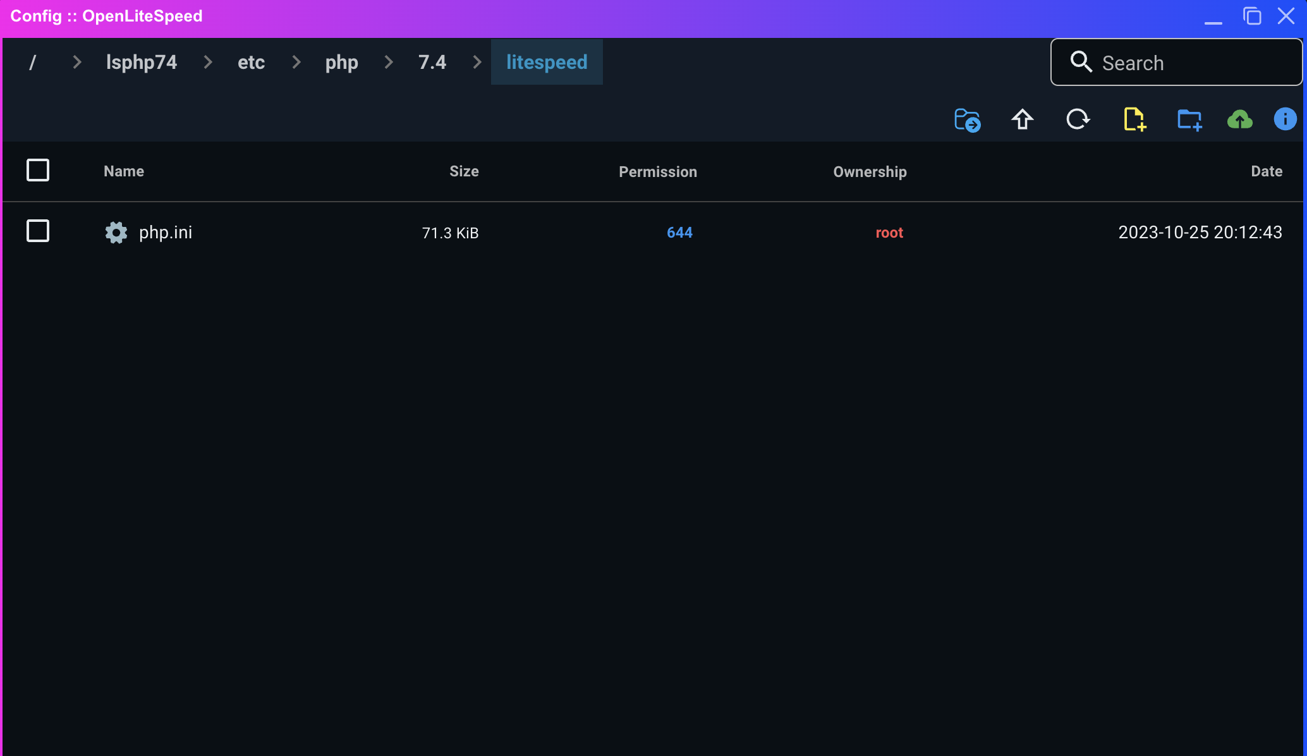
Task: Open the php breadcrumb segment
Action: click(341, 62)
